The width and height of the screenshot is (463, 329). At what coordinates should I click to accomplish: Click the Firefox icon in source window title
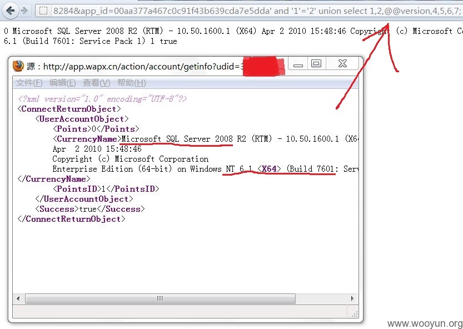pos(18,66)
